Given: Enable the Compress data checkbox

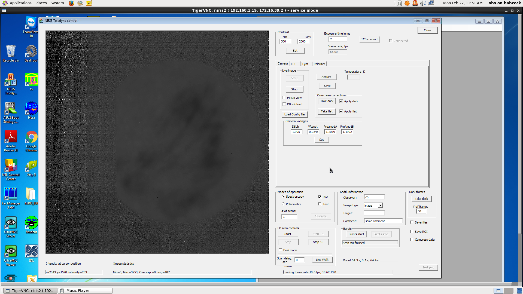Looking at the screenshot, I should coord(412,239).
